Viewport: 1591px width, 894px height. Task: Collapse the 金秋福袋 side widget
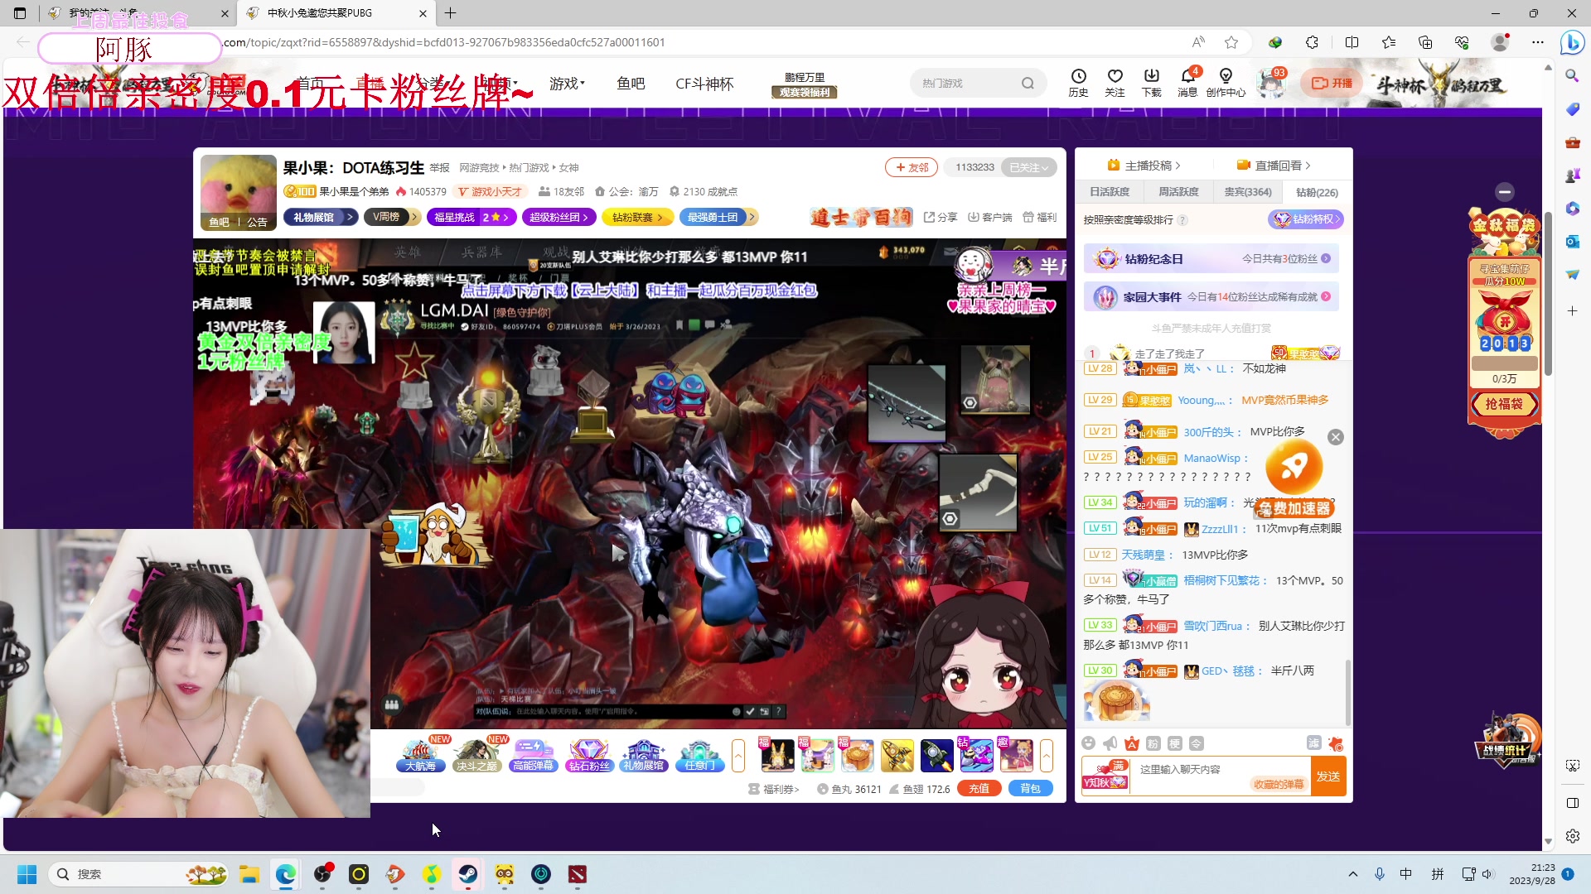coord(1505,191)
